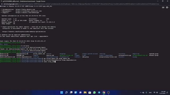Viewport: 170px width, 95px height.
Task: Open the SSH keyboard shortcuts icon
Action: (x=163, y=7)
